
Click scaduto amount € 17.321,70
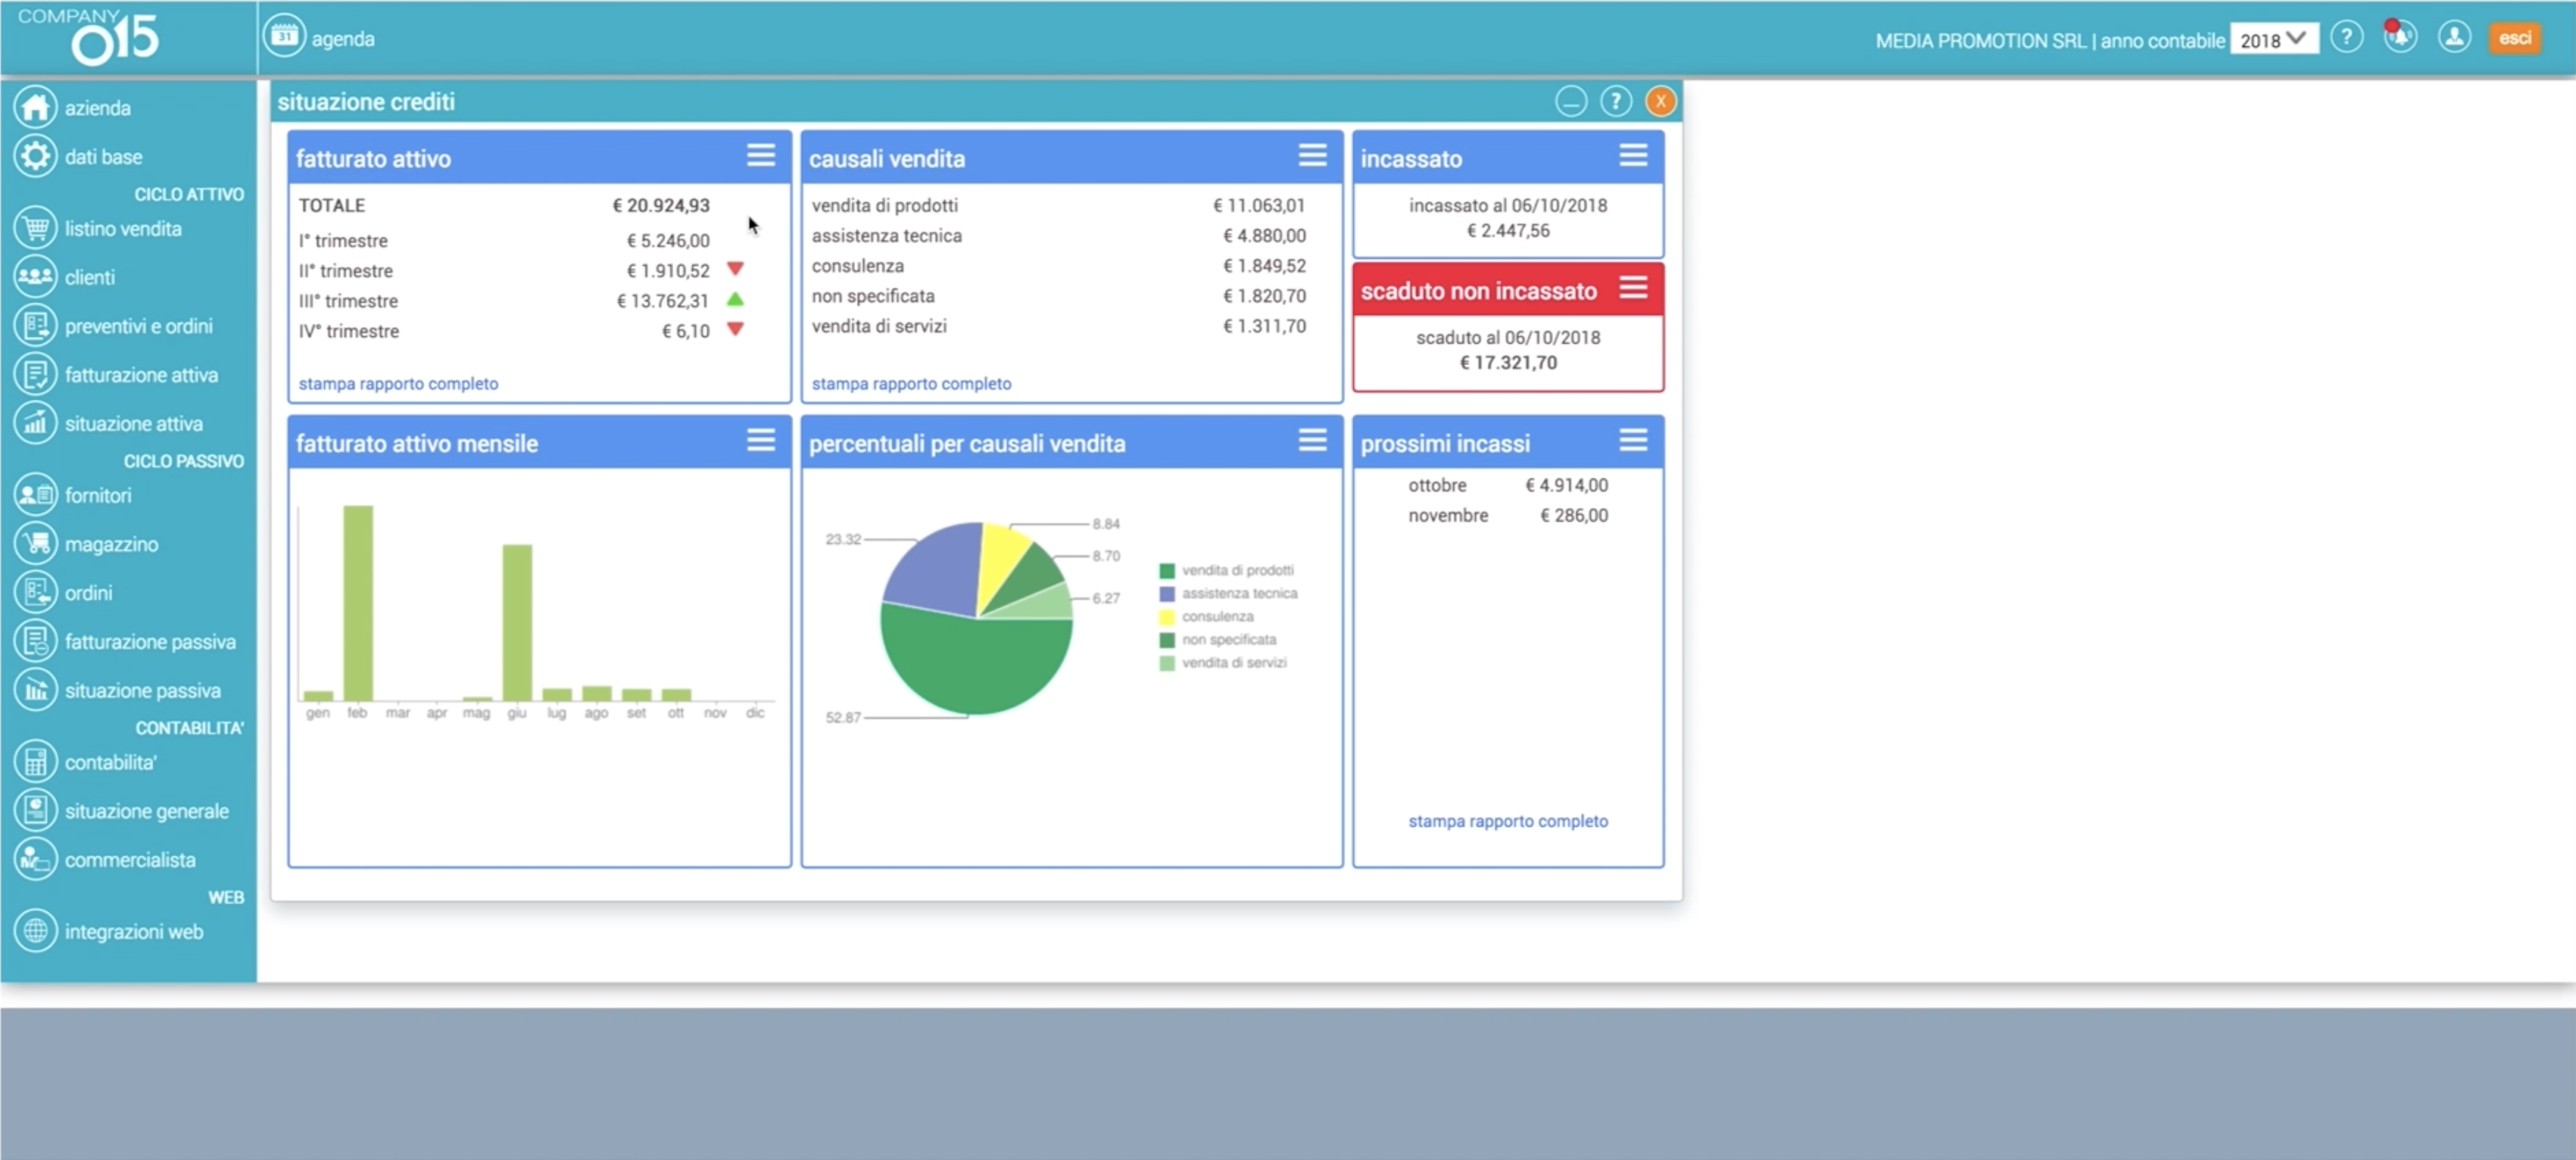tap(1508, 362)
